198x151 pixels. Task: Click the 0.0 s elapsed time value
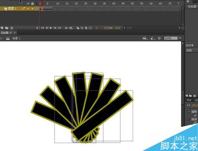pos(117,28)
